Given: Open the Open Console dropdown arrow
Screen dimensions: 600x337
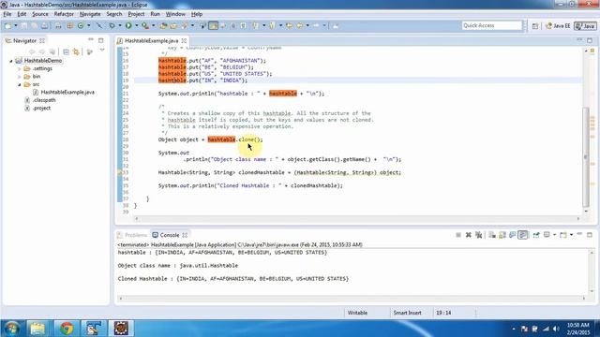Looking at the screenshot, I should (572, 235).
